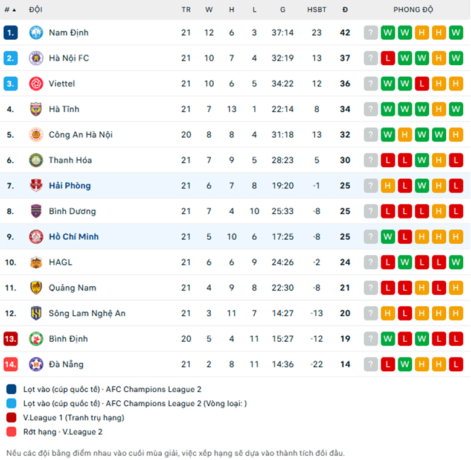Open the HAGL team logo
This screenshot has width=471, height=460.
coord(36,262)
